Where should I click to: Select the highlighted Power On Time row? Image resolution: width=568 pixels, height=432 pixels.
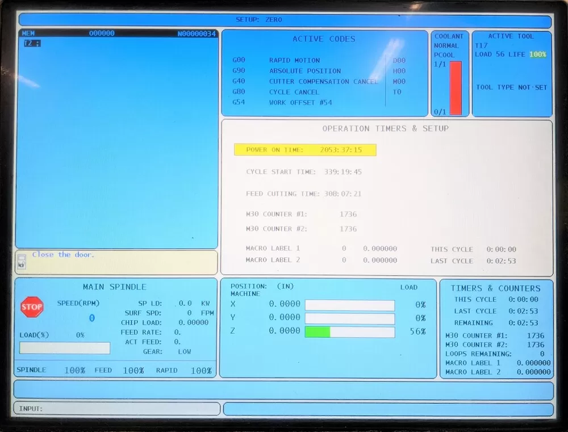(x=305, y=150)
